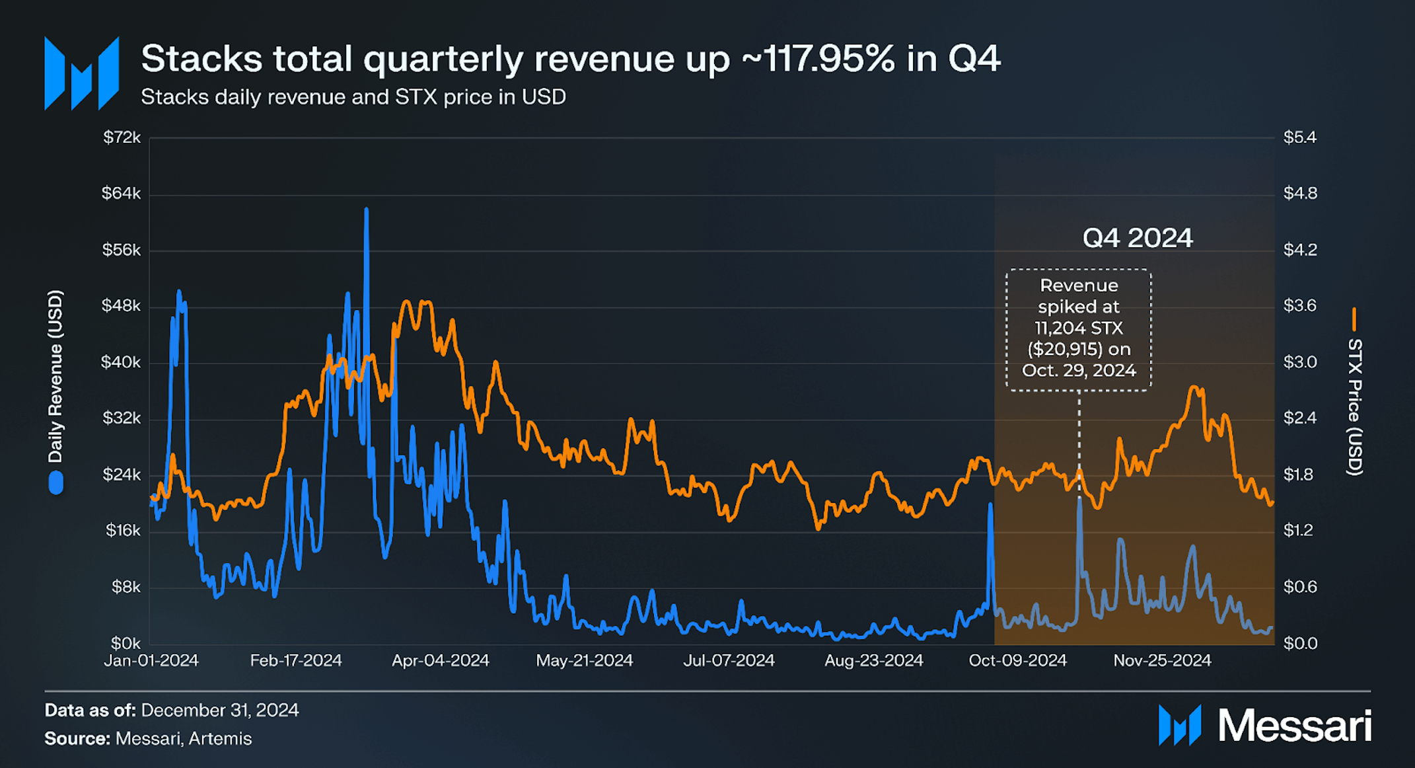Click the Data as of December 31 text
The width and height of the screenshot is (1415, 768).
(172, 710)
